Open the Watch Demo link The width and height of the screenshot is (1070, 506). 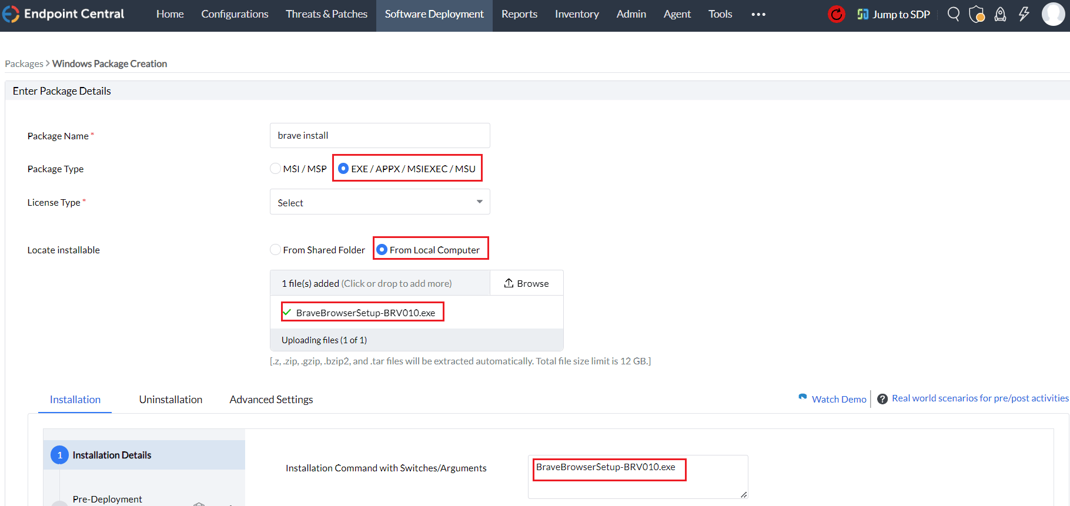[x=839, y=399]
